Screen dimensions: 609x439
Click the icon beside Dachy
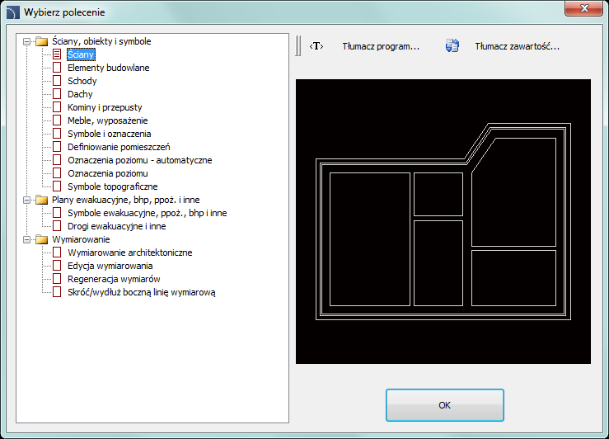pos(57,94)
